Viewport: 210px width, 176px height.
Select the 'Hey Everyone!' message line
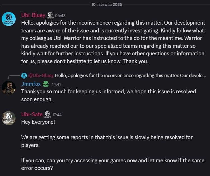point(38,122)
